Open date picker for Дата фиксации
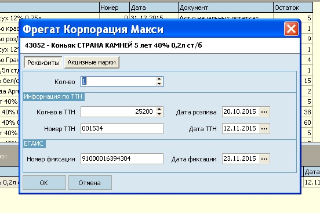320x213 pixels. pyautogui.click(x=264, y=158)
